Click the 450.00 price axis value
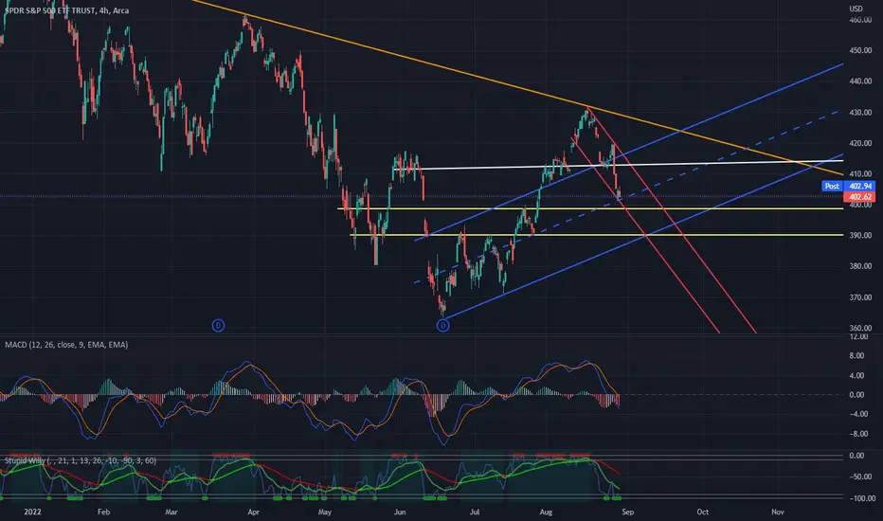 [860, 50]
